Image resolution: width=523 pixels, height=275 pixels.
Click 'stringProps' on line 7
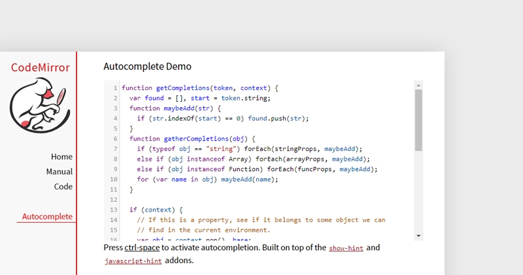pyautogui.click(x=297, y=149)
